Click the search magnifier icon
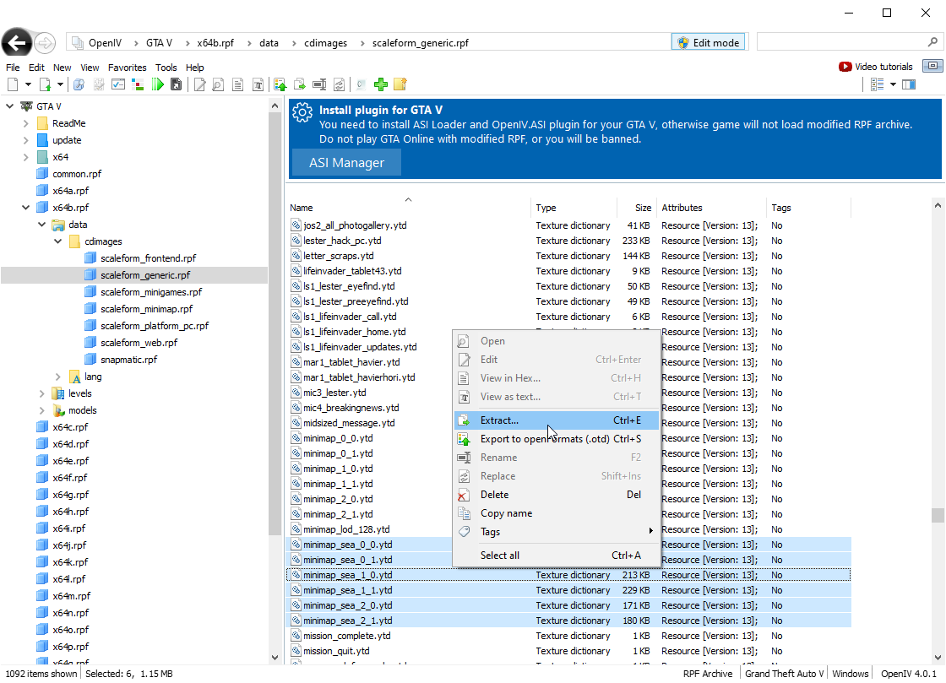Viewport: 946px width, 683px height. tap(932, 42)
